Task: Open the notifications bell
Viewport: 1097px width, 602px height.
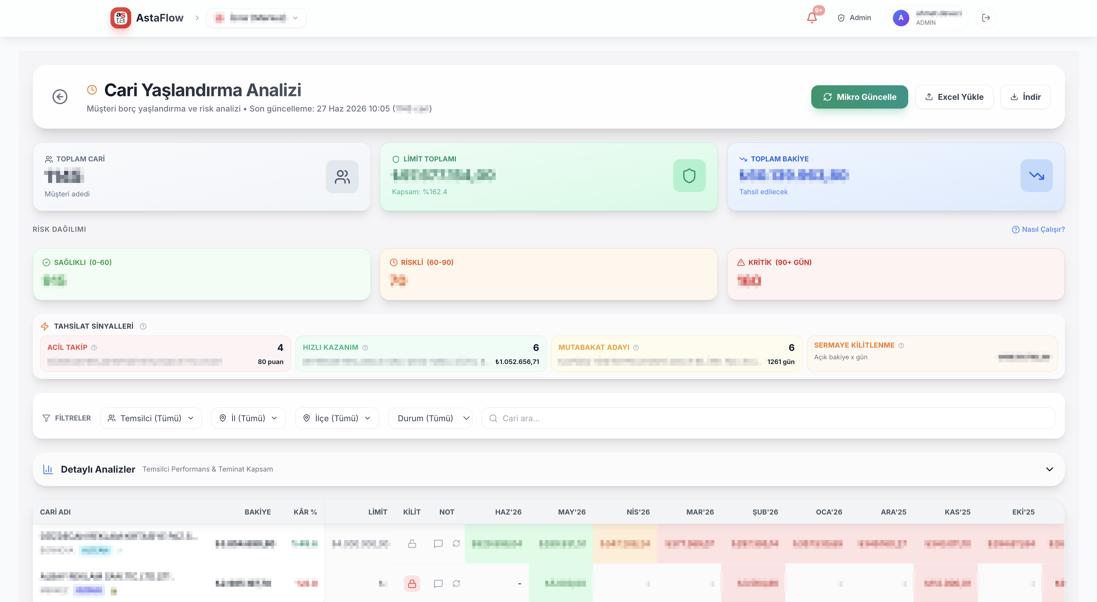Action: pyautogui.click(x=812, y=18)
